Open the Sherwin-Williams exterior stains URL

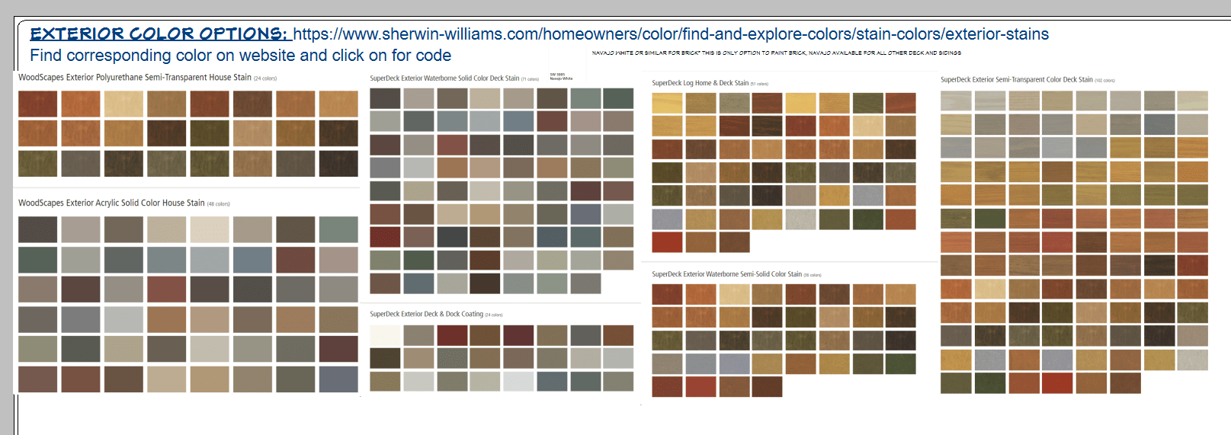click(x=671, y=34)
